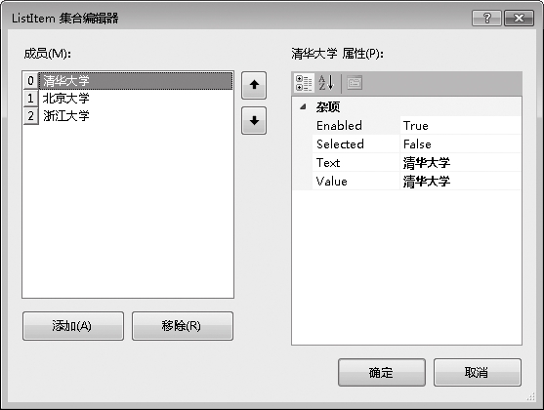Edit the Text property value field
Image resolution: width=544 pixels, height=410 pixels.
(460, 163)
